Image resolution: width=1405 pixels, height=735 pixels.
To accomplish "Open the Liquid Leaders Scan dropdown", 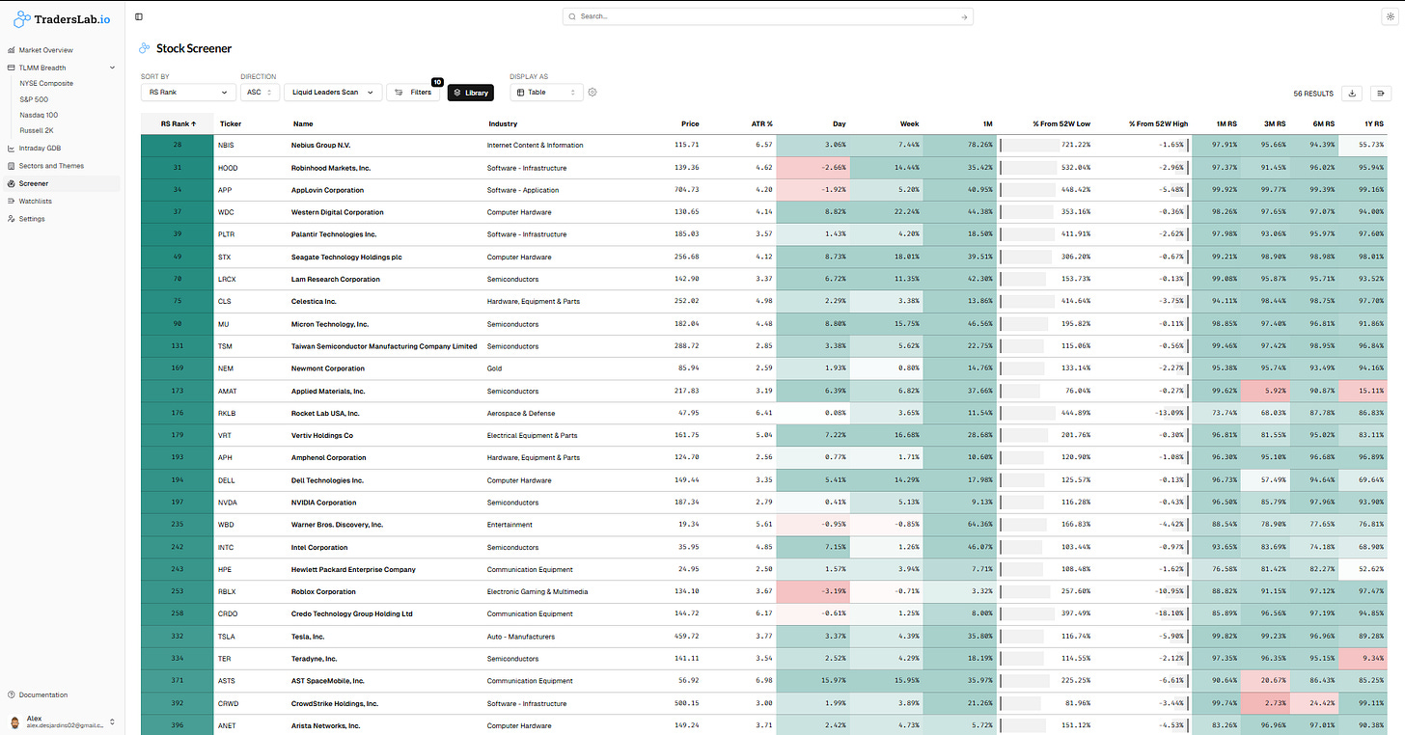I will [332, 93].
